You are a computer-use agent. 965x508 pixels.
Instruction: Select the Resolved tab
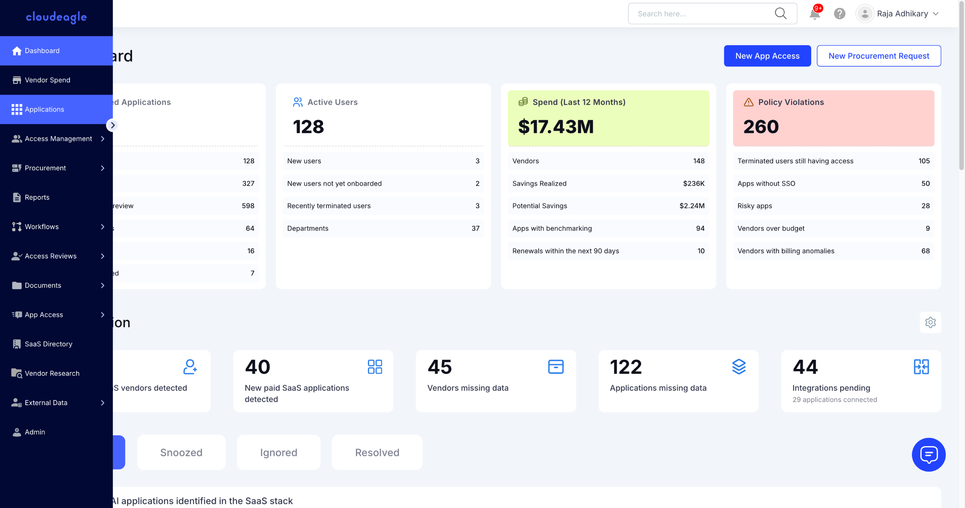[377, 452]
